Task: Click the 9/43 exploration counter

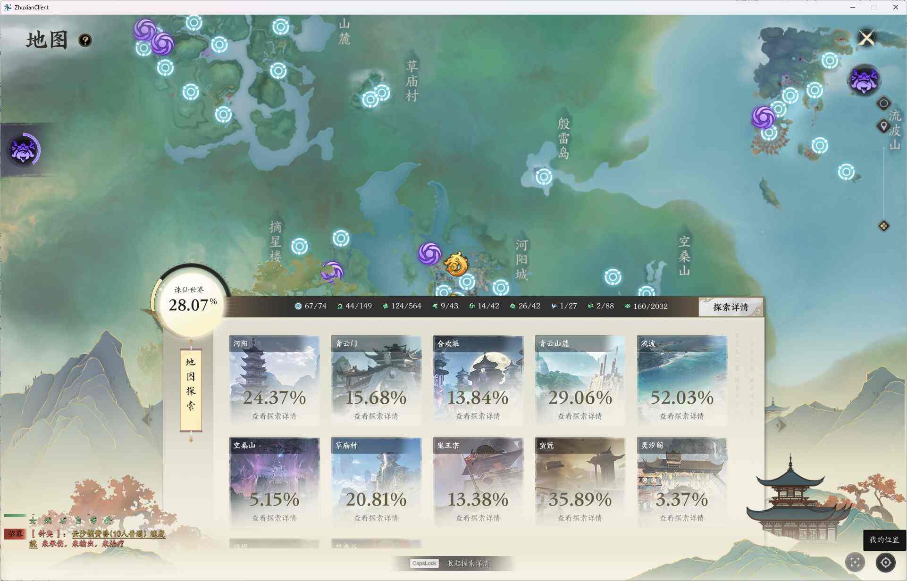Action: coord(445,306)
